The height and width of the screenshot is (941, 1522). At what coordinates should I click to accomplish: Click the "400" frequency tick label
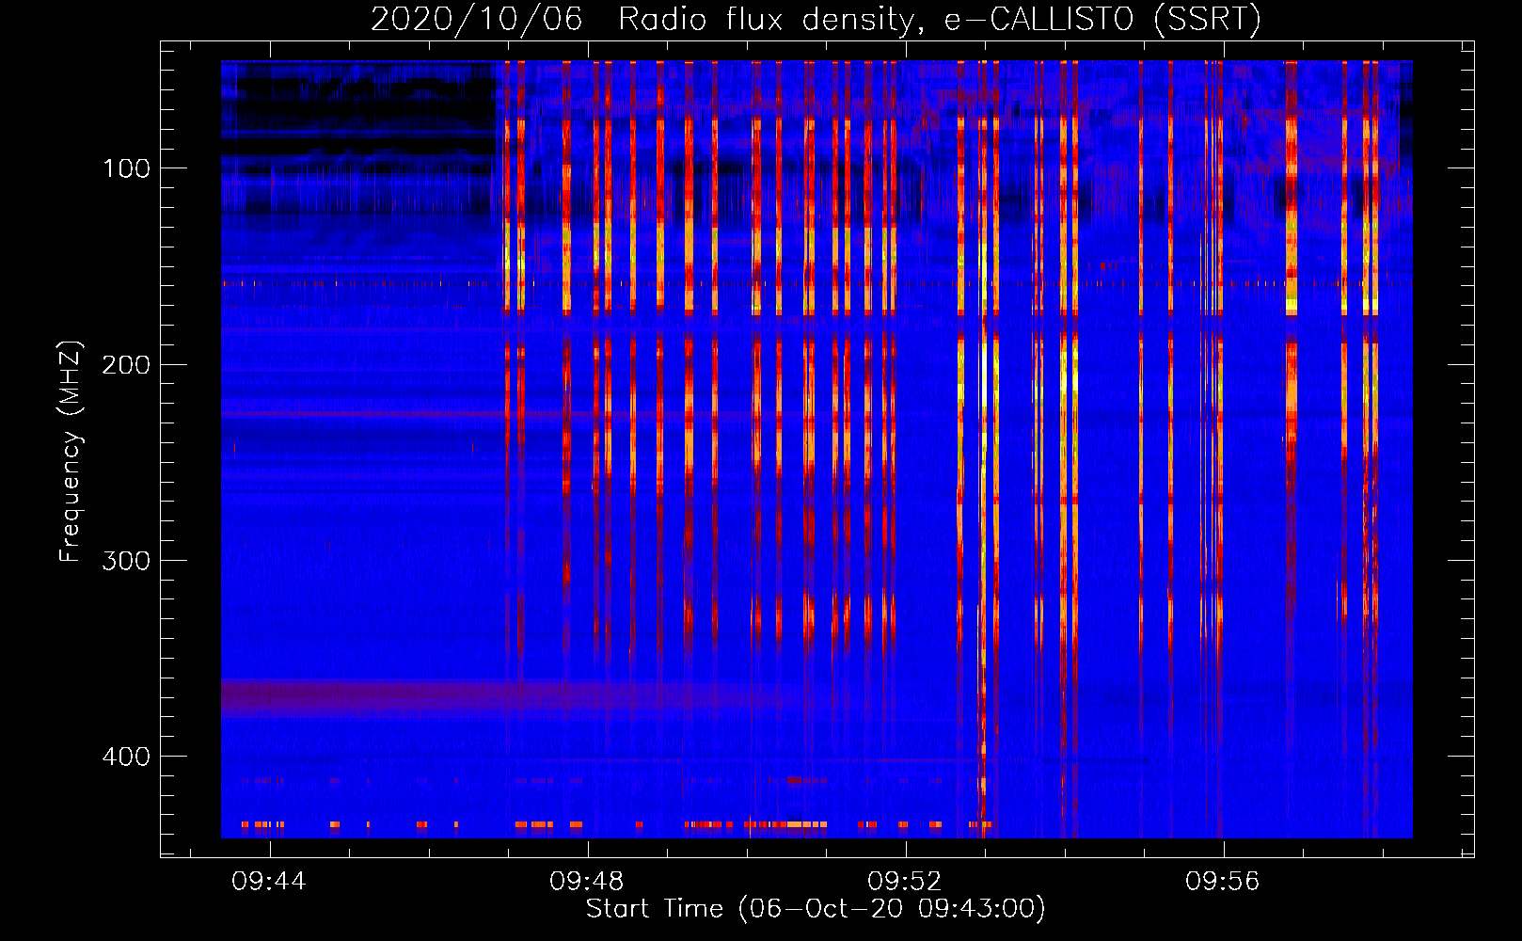pyautogui.click(x=126, y=757)
